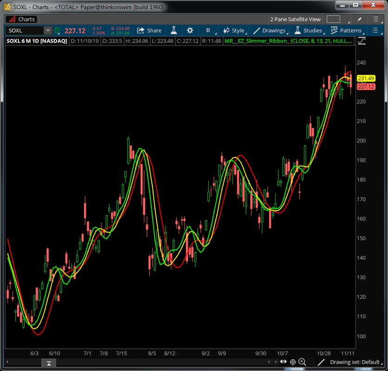Open the Drawing set: Default dropdown
The width and height of the screenshot is (388, 371).
pyautogui.click(x=356, y=362)
